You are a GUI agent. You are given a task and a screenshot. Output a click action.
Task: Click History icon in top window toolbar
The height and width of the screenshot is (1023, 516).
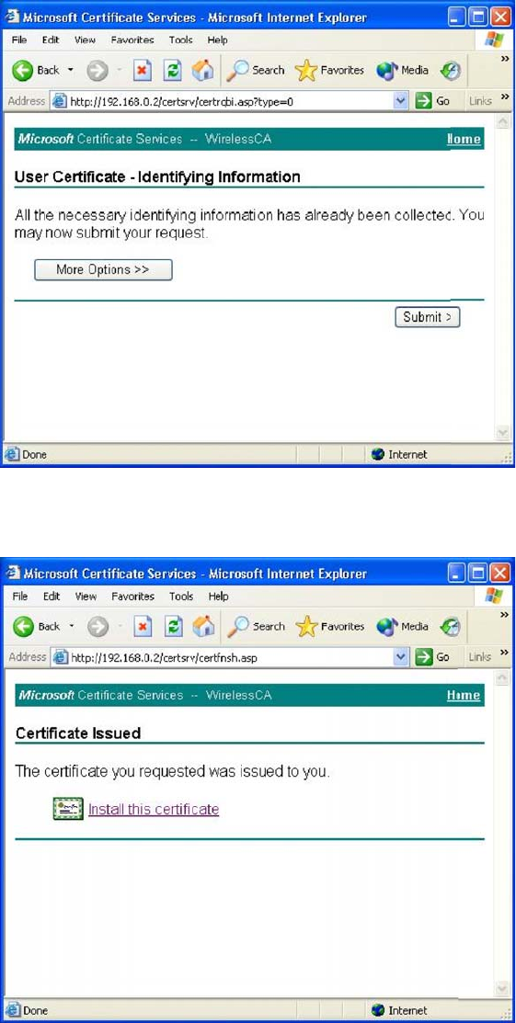(451, 71)
